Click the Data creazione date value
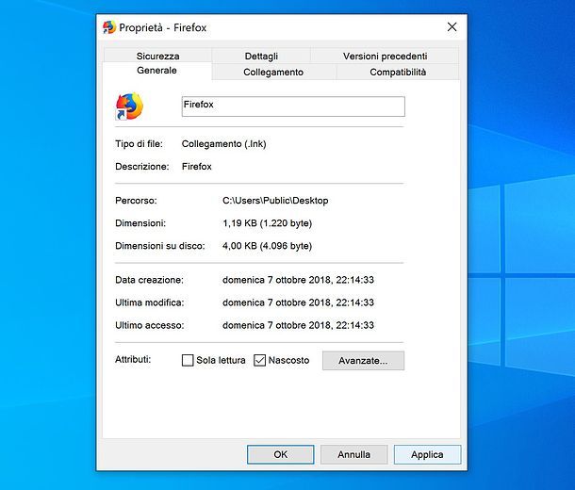 [298, 280]
